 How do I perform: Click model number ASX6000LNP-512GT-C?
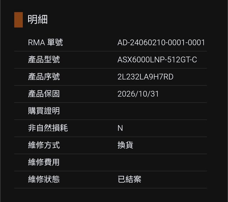coord(157,60)
